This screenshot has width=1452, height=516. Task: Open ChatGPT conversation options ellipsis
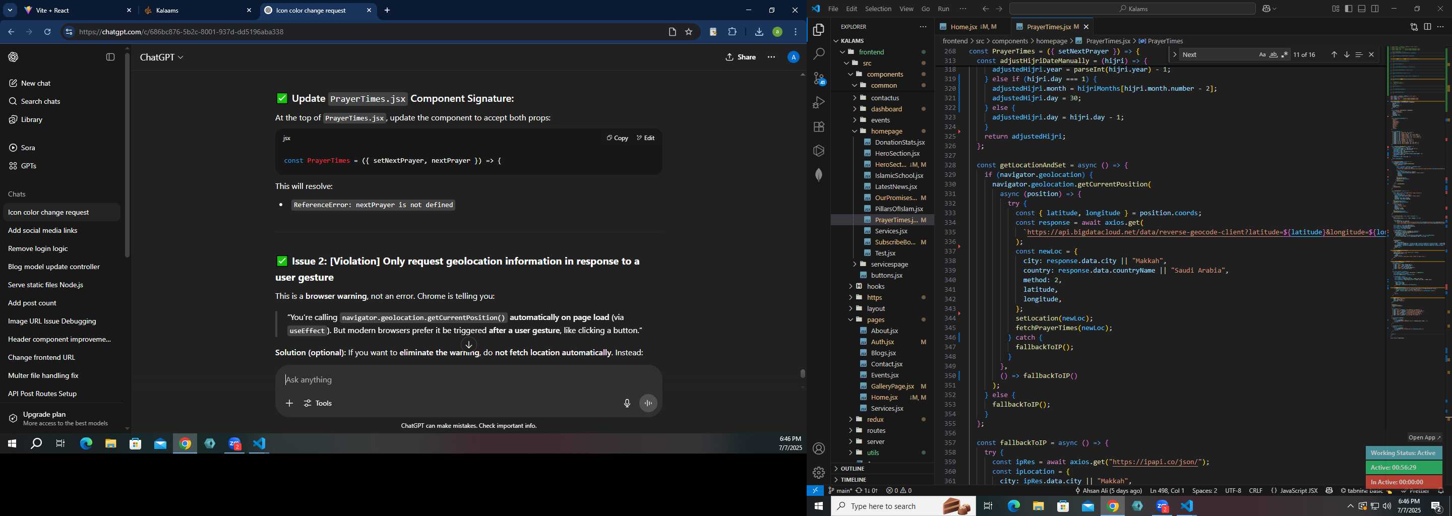[771, 57]
